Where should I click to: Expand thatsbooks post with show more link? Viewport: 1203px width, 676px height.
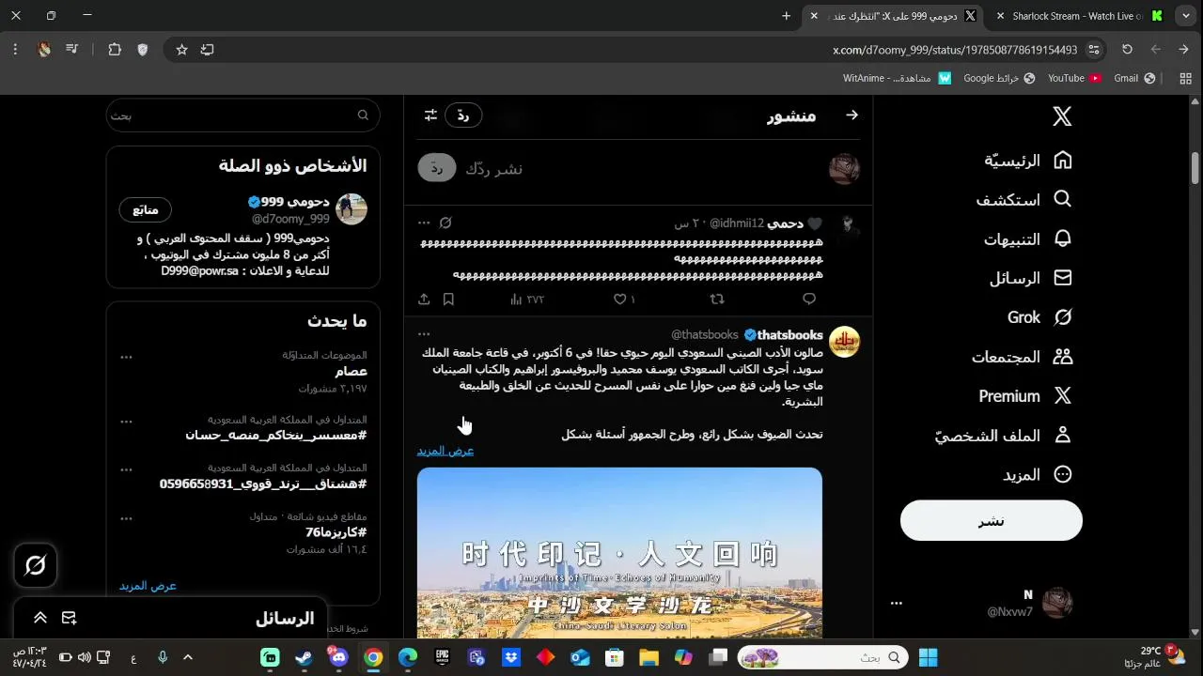point(445,451)
